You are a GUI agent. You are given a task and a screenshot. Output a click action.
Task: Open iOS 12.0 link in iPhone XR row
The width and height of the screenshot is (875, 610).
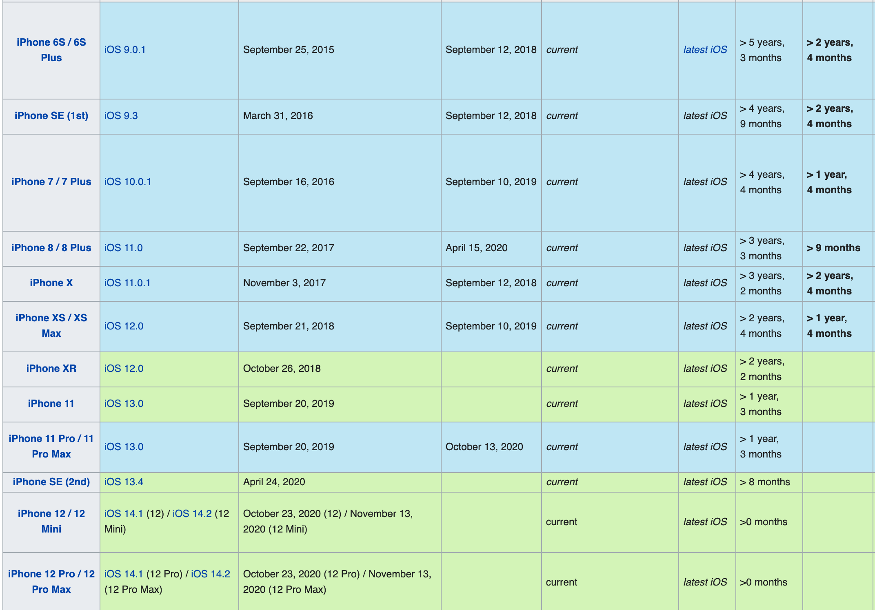click(124, 369)
